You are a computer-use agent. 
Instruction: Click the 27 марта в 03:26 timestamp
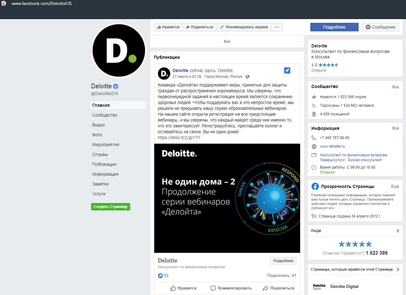coord(187,77)
